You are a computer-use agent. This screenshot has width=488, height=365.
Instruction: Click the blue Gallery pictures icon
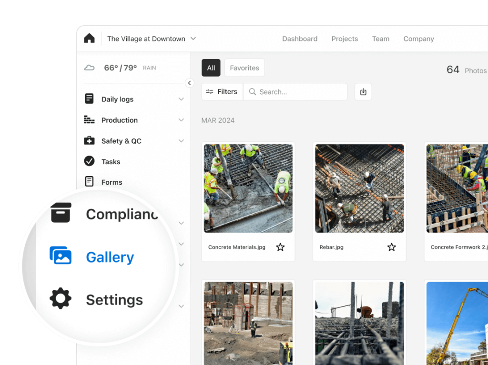[x=61, y=256]
